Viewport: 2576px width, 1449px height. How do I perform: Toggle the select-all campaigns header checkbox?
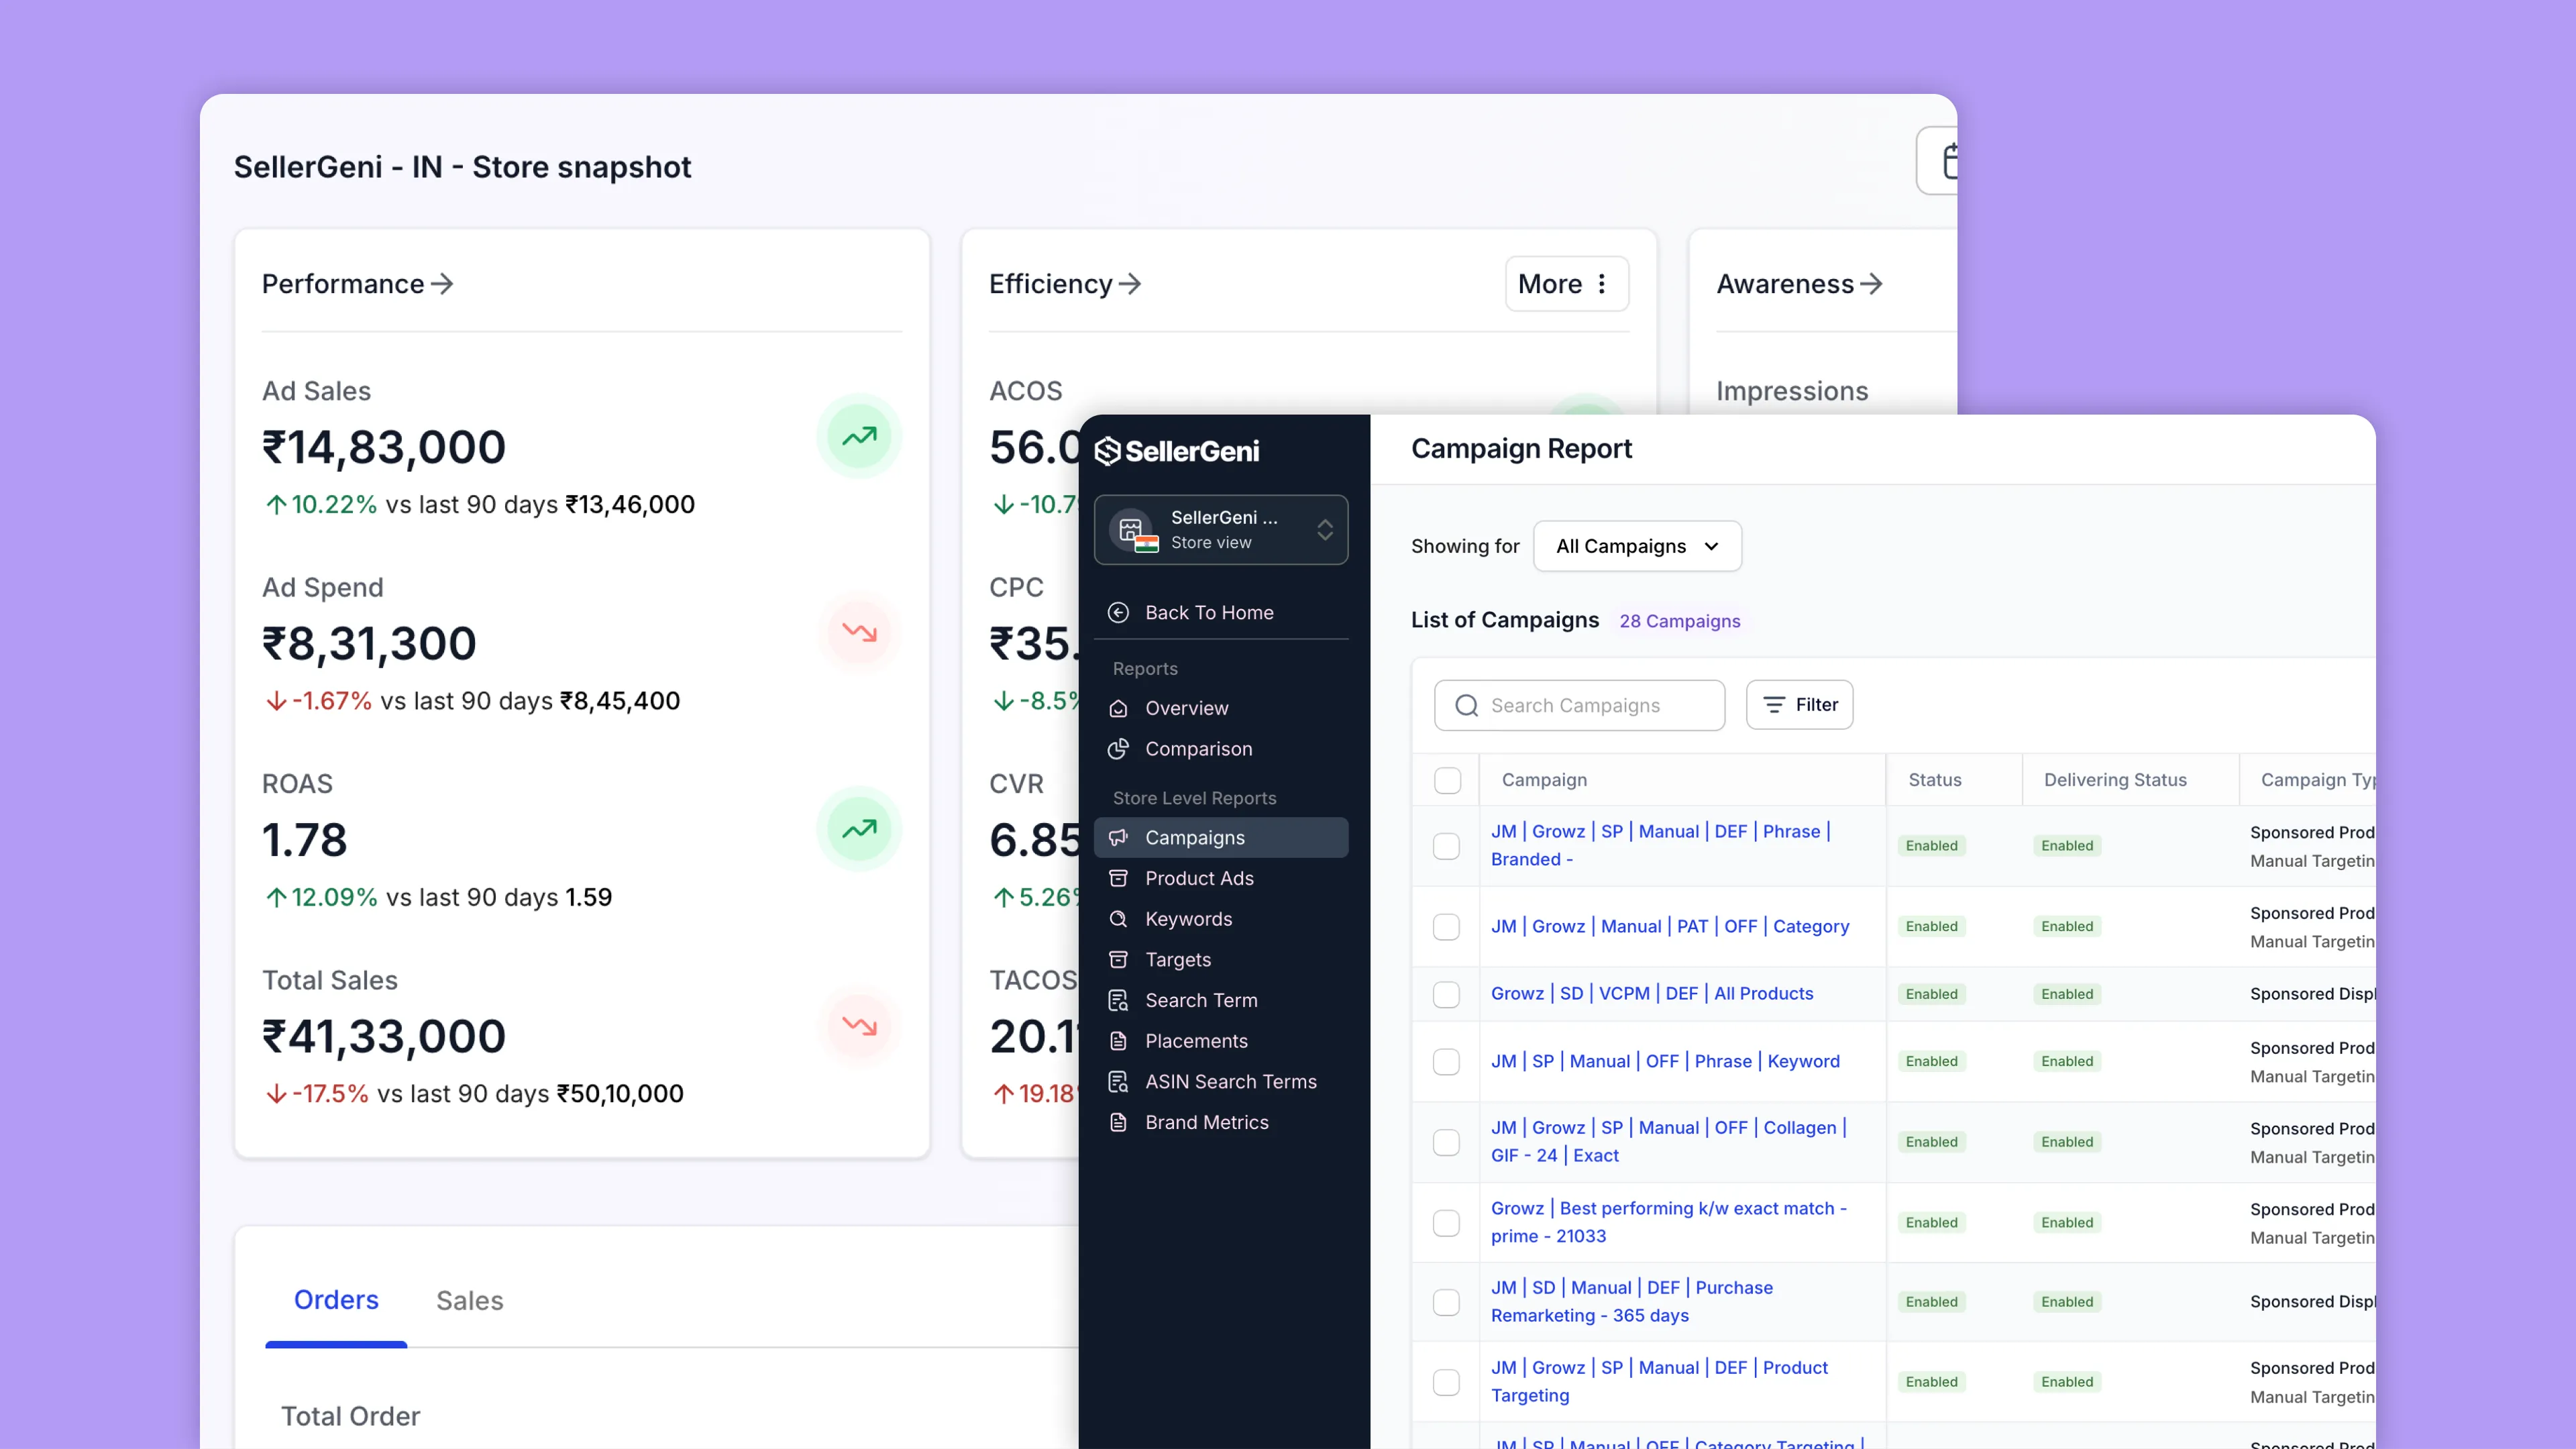pos(1447,780)
